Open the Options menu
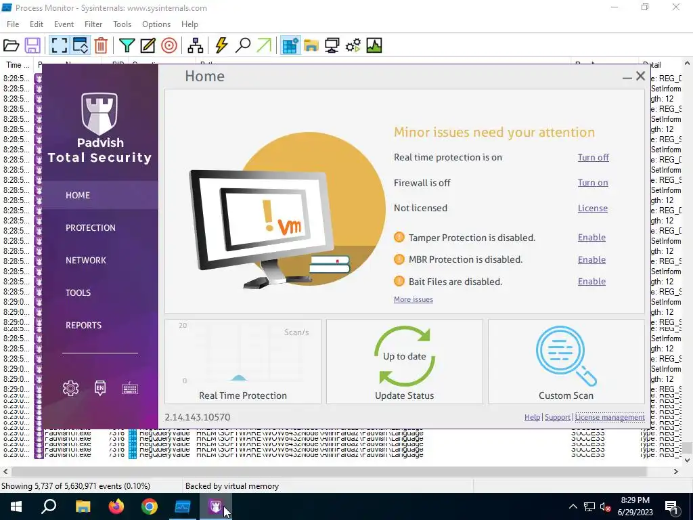Image resolution: width=693 pixels, height=520 pixels. click(x=156, y=24)
